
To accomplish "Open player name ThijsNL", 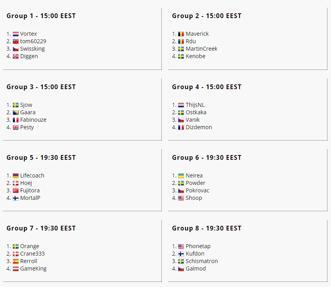I will (x=195, y=105).
